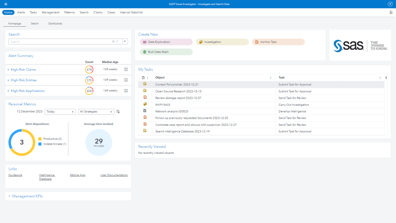Click the export icon beside All Strategies
The width and height of the screenshot is (396, 223).
[118, 111]
